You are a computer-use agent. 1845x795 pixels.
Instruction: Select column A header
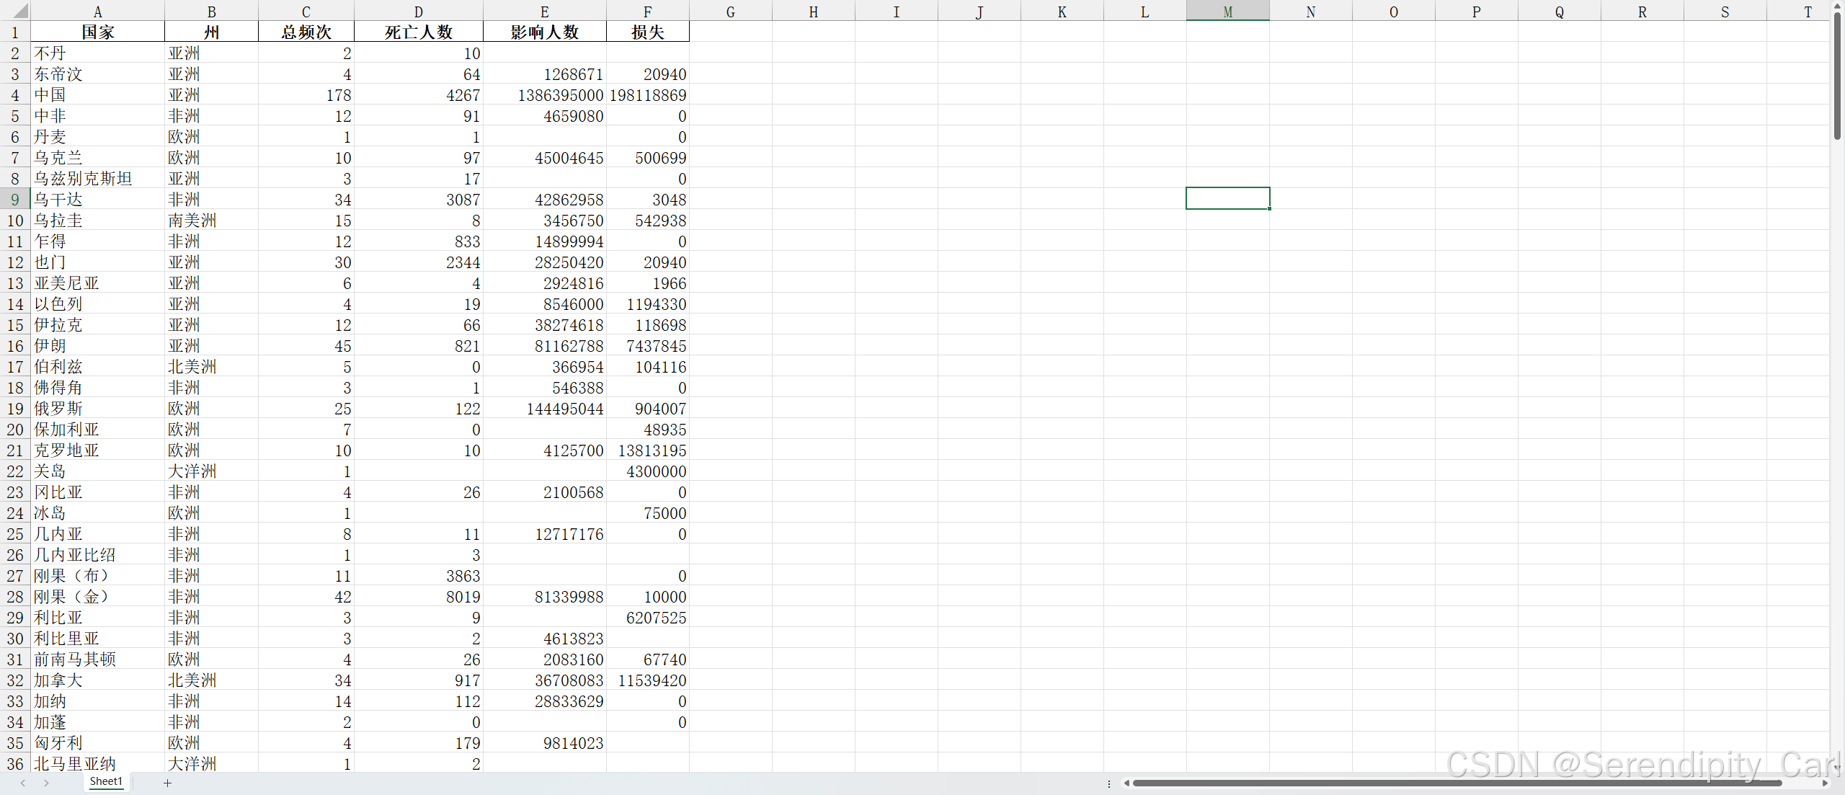97,12
